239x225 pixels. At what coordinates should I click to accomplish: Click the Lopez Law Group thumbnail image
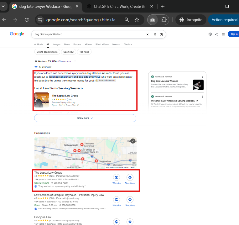tap(42, 100)
